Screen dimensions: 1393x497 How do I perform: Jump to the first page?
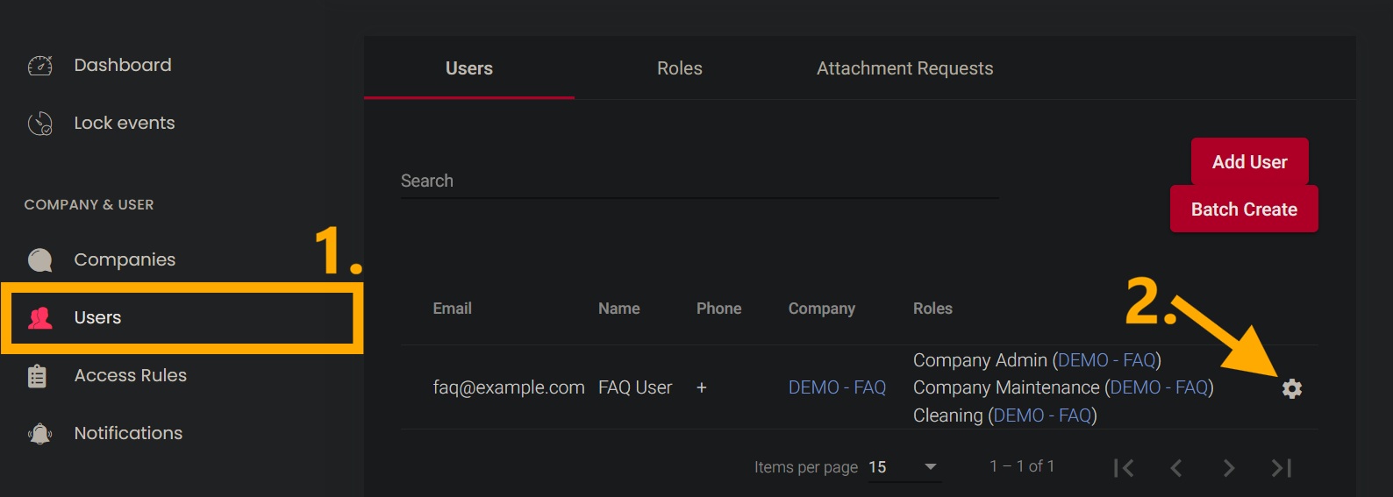pyautogui.click(x=1124, y=468)
